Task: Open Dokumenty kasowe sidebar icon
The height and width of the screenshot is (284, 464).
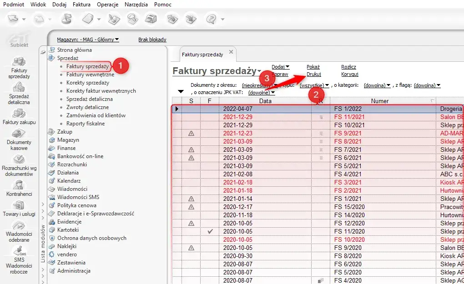Action: point(19,134)
